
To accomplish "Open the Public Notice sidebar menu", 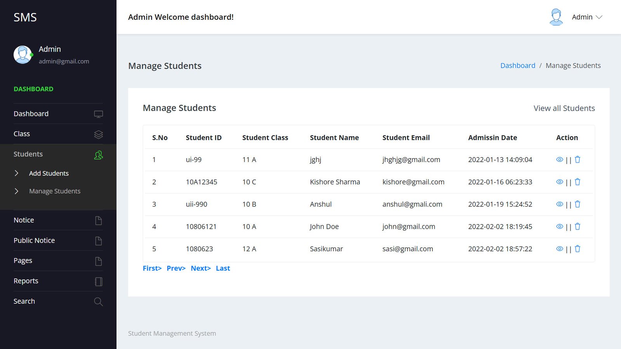I will pos(58,240).
